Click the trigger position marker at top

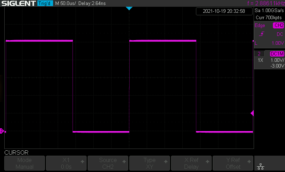(x=129, y=8)
